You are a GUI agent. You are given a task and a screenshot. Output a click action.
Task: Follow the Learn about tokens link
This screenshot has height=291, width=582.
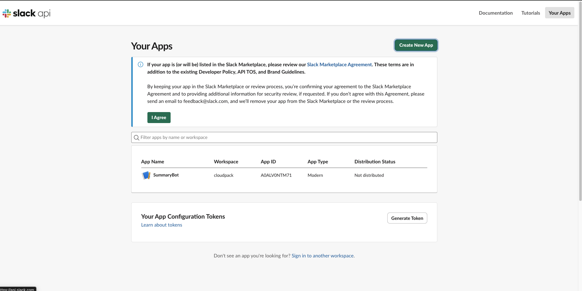161,225
